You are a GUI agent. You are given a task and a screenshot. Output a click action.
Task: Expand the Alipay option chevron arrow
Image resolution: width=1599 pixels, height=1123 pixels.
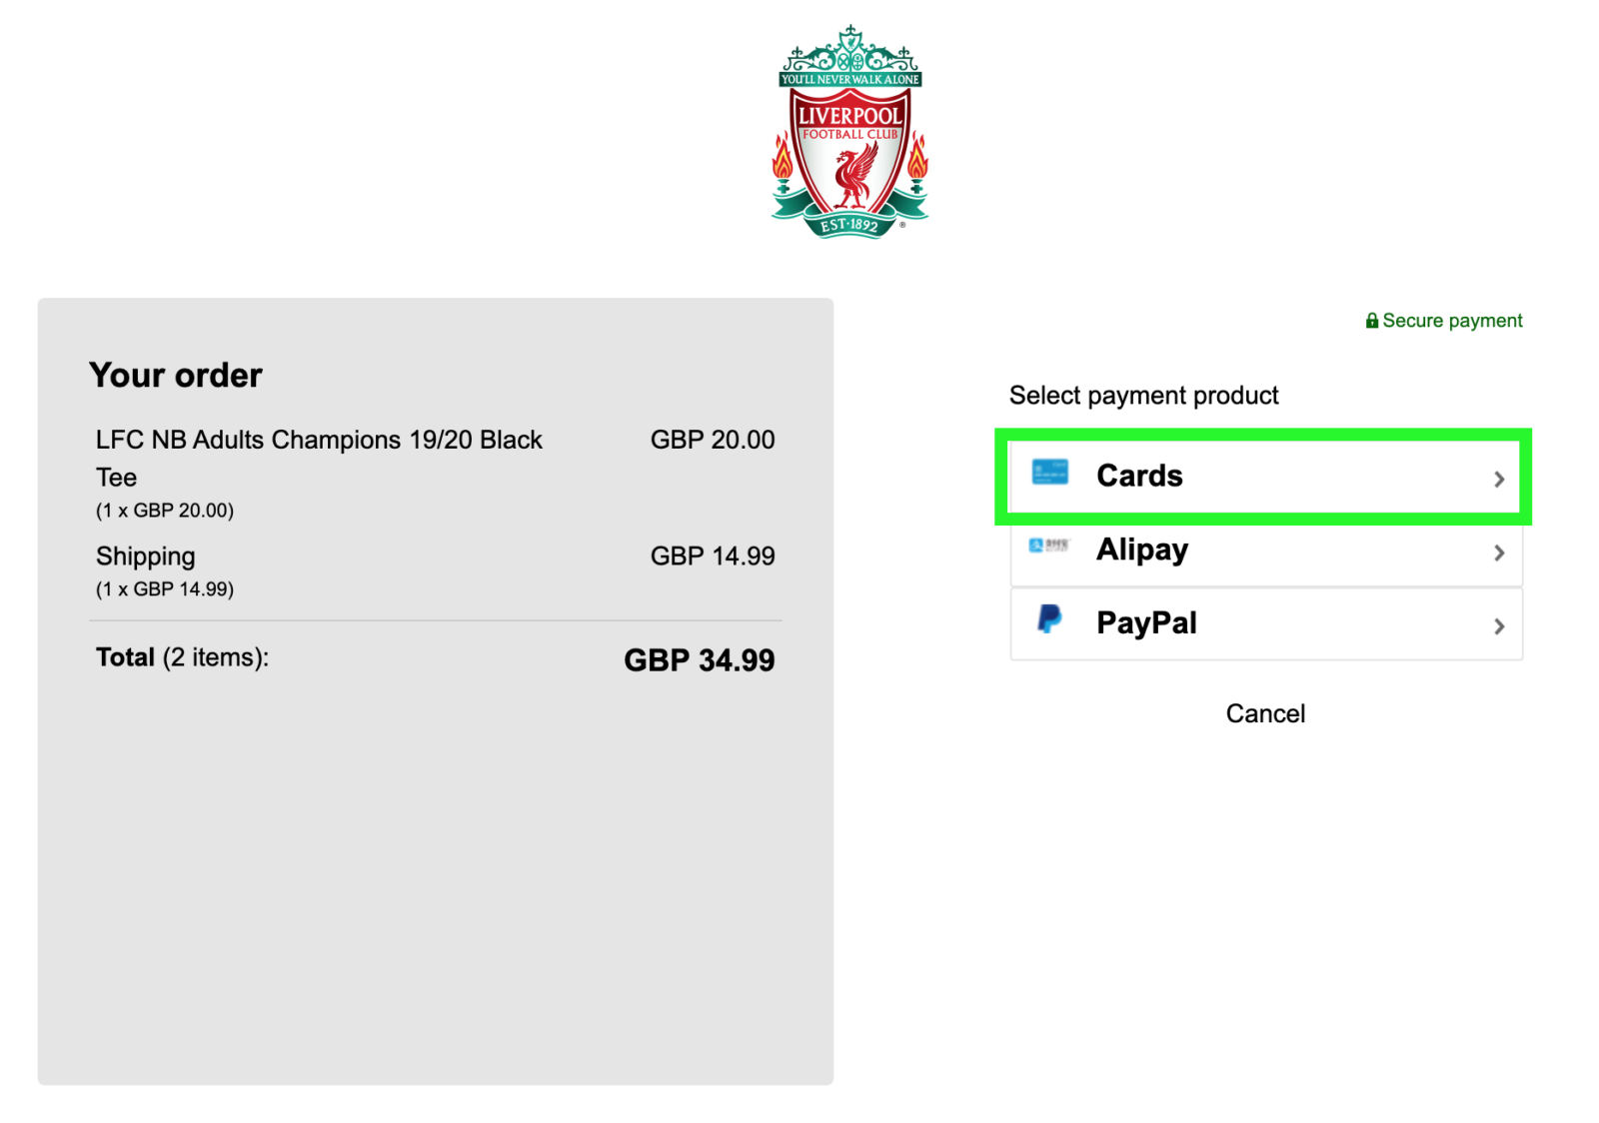click(x=1499, y=553)
